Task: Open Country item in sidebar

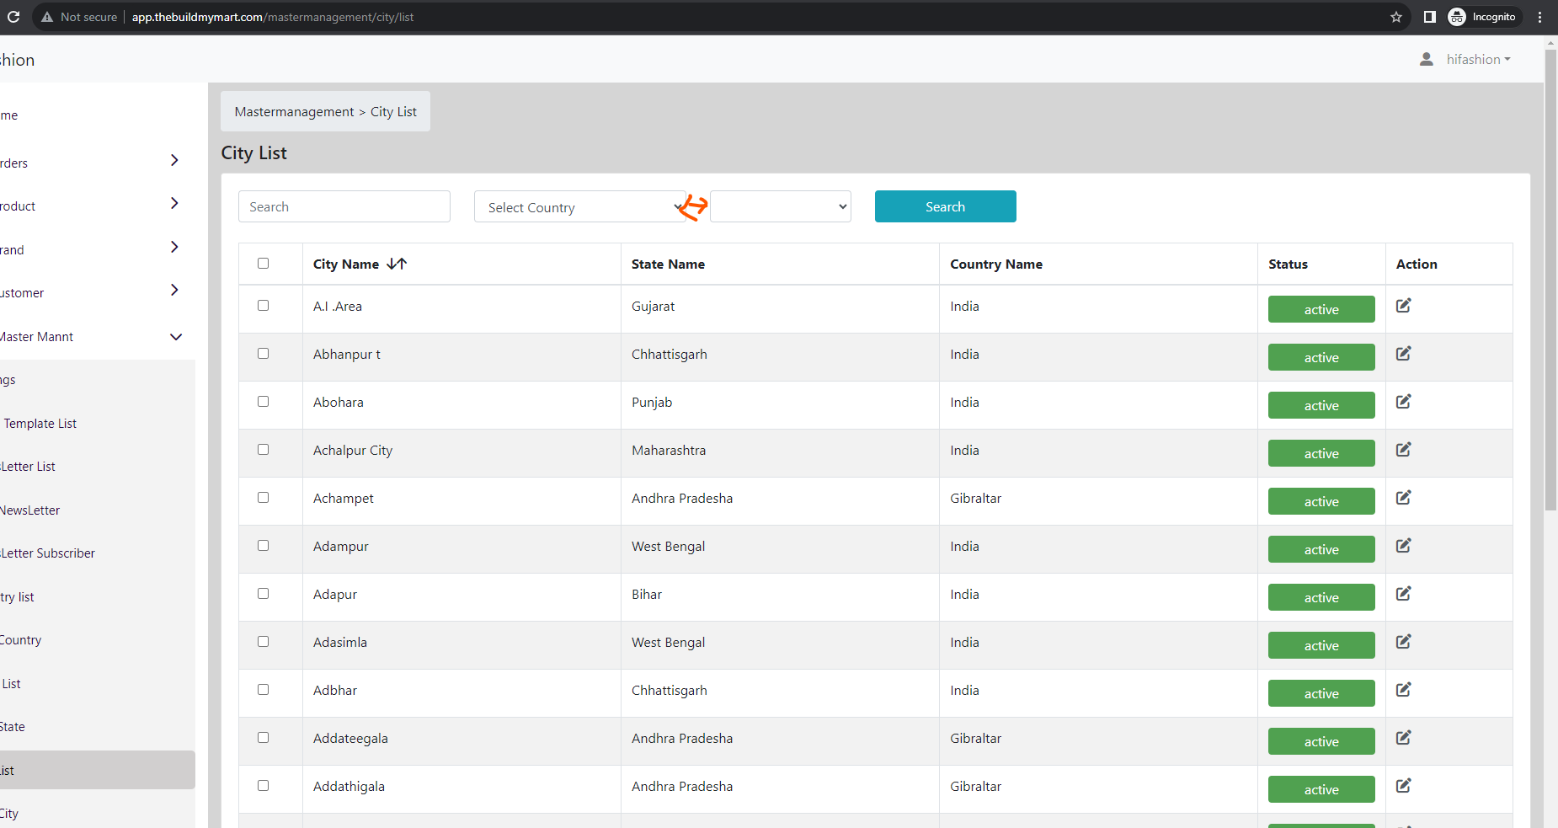Action: [x=21, y=639]
